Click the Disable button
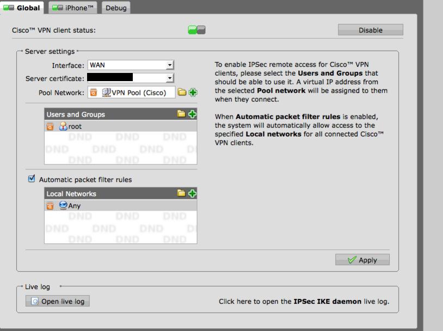The image size is (443, 331). click(371, 30)
